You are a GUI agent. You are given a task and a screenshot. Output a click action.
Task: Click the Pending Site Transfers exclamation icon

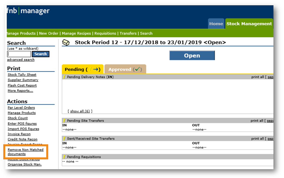[x=64, y=121]
